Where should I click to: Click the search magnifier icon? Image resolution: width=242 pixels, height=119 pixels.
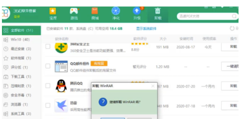pos(234,16)
